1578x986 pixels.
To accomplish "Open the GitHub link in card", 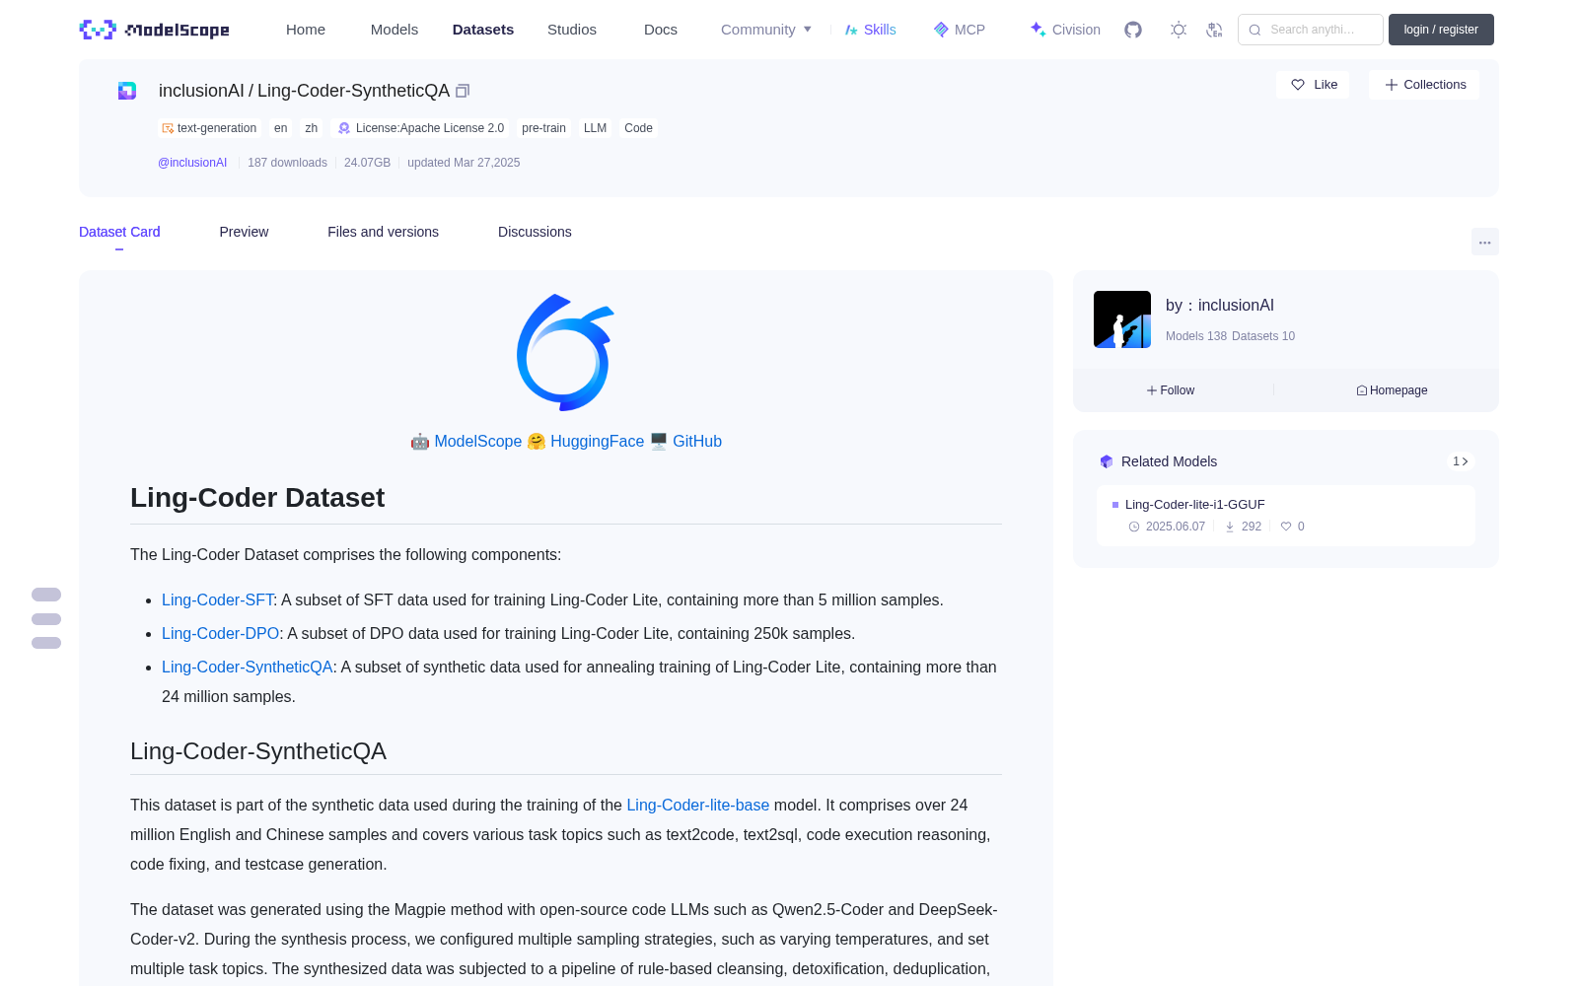I will click(697, 442).
